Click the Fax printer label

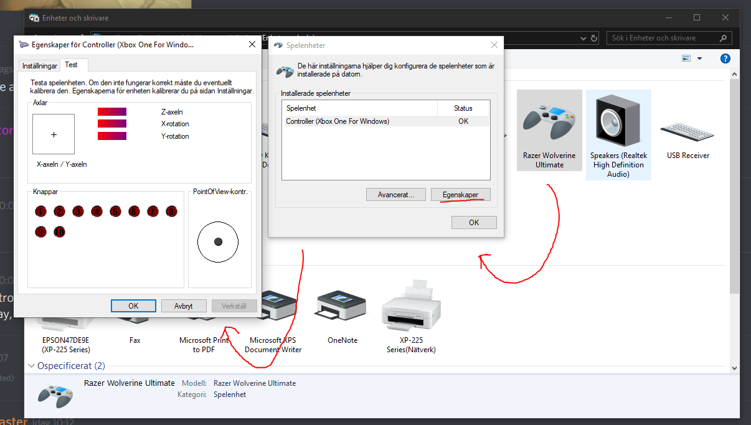click(135, 340)
